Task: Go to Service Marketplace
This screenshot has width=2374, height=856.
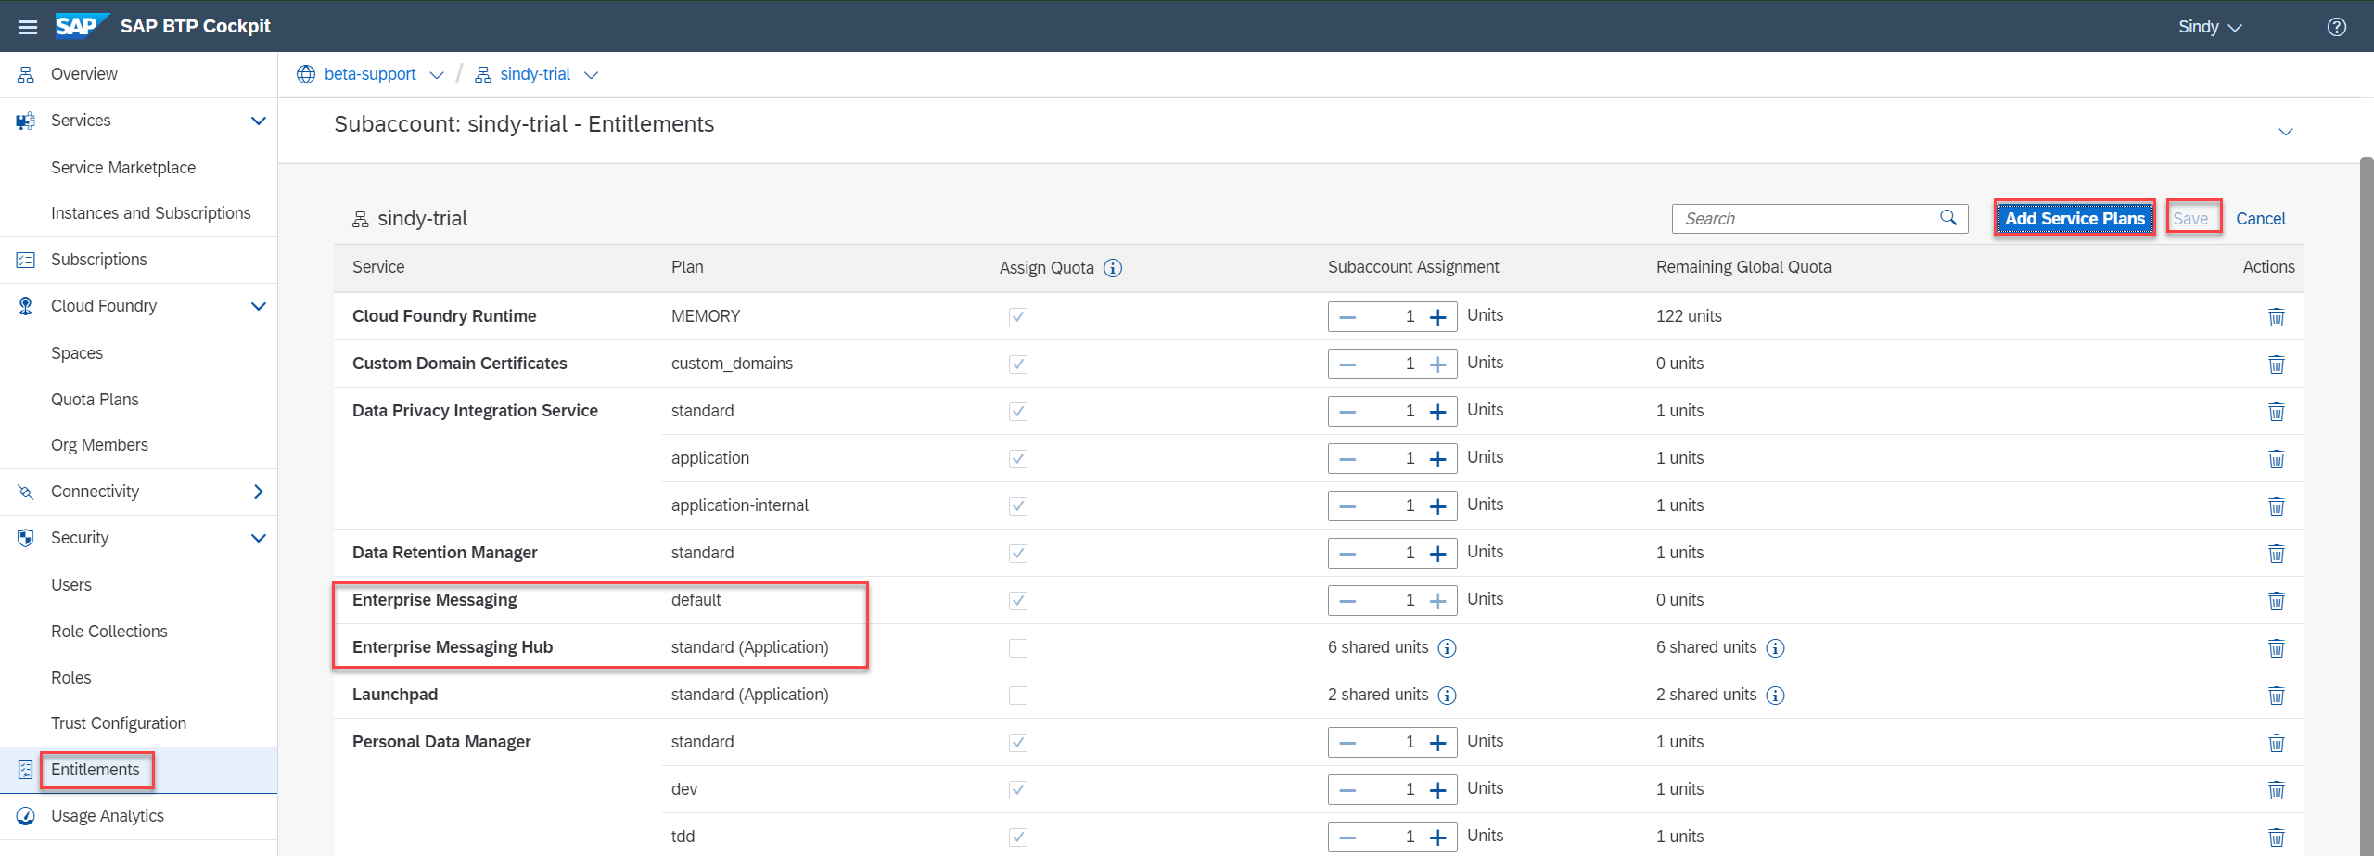Action: [123, 168]
